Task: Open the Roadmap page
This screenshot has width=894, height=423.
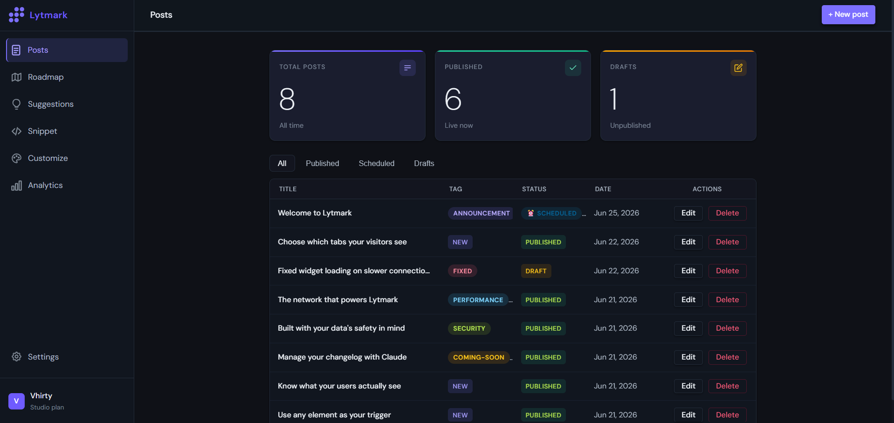Action: [67, 77]
